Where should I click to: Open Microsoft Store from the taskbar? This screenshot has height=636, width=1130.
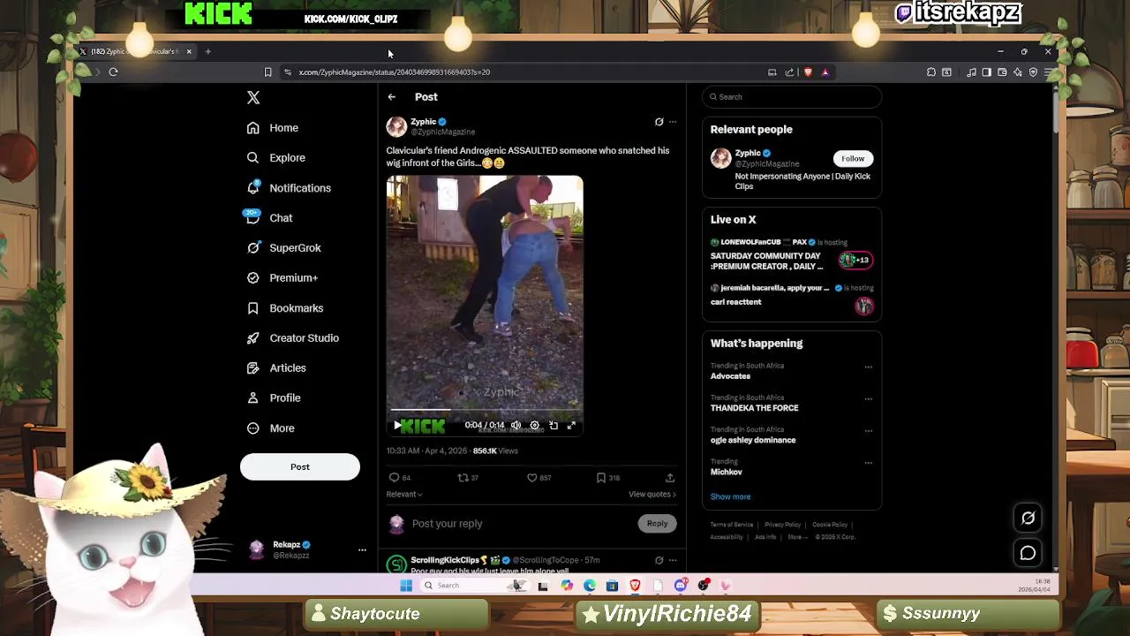click(x=612, y=586)
